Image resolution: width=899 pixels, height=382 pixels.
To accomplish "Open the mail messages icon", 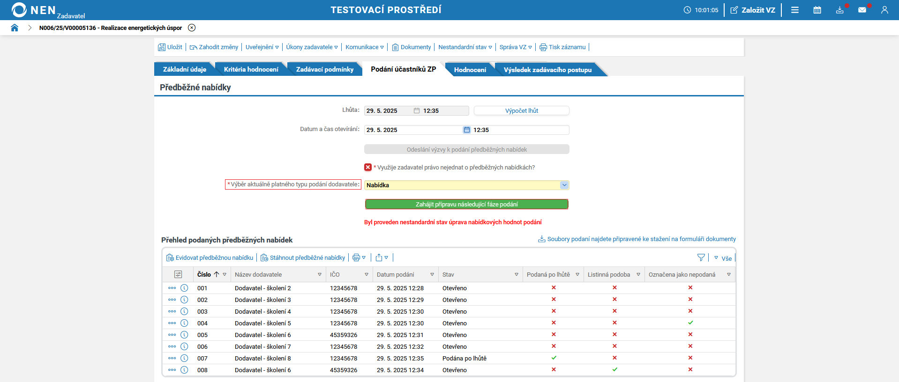I will pos(862,10).
